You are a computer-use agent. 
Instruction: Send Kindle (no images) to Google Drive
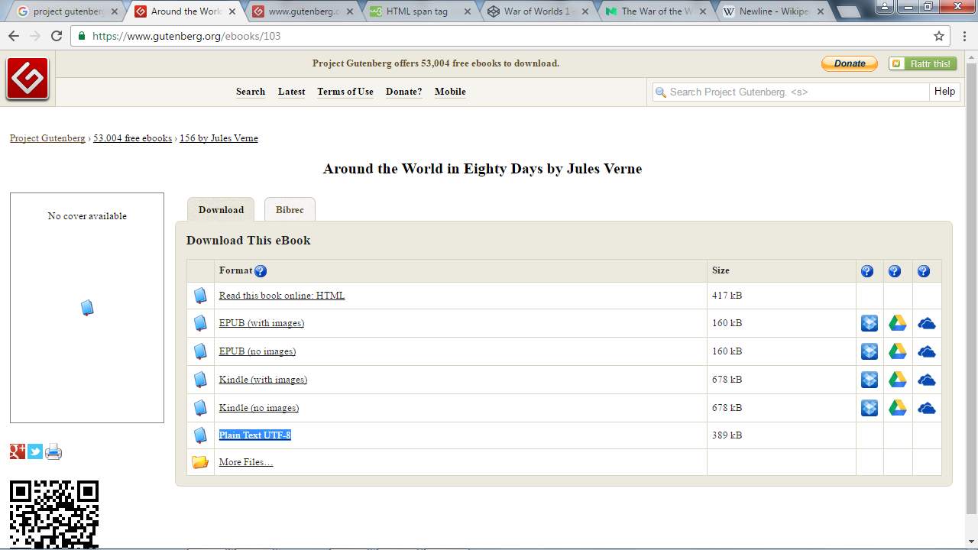[x=898, y=408]
